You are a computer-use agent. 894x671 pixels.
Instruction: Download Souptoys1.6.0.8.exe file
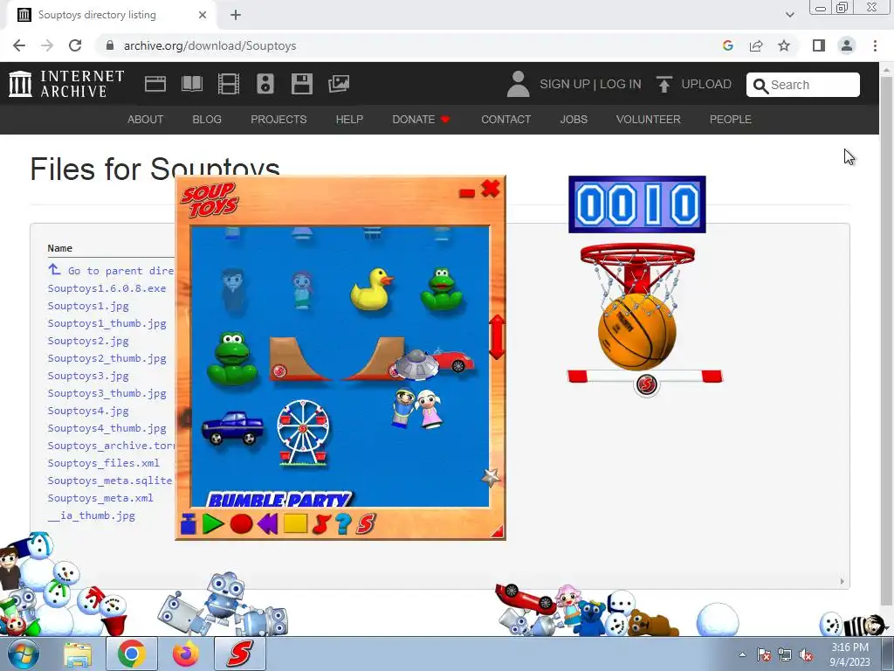pyautogui.click(x=107, y=288)
